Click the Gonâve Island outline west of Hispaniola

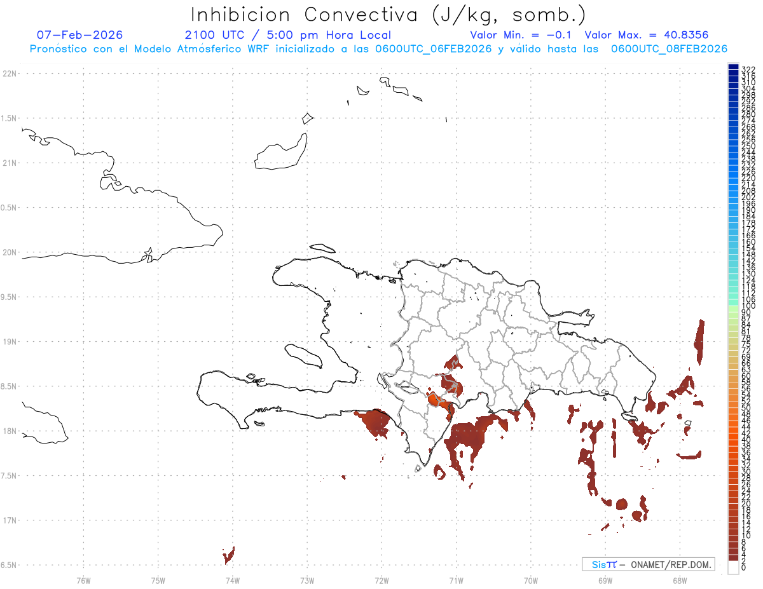pyautogui.click(x=303, y=356)
